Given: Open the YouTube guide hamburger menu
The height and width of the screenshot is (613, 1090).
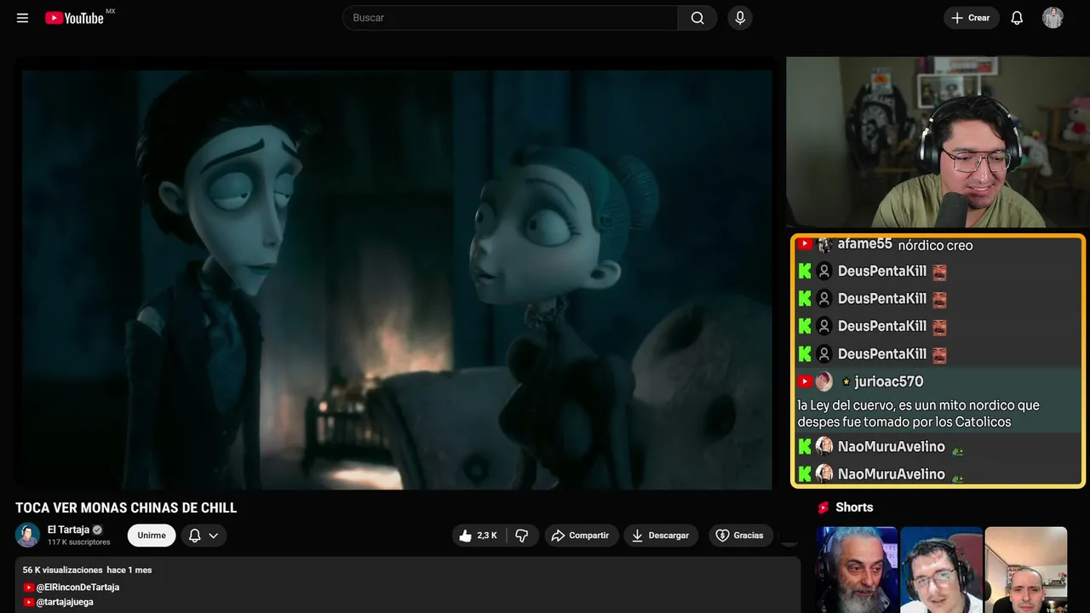Looking at the screenshot, I should pyautogui.click(x=23, y=18).
